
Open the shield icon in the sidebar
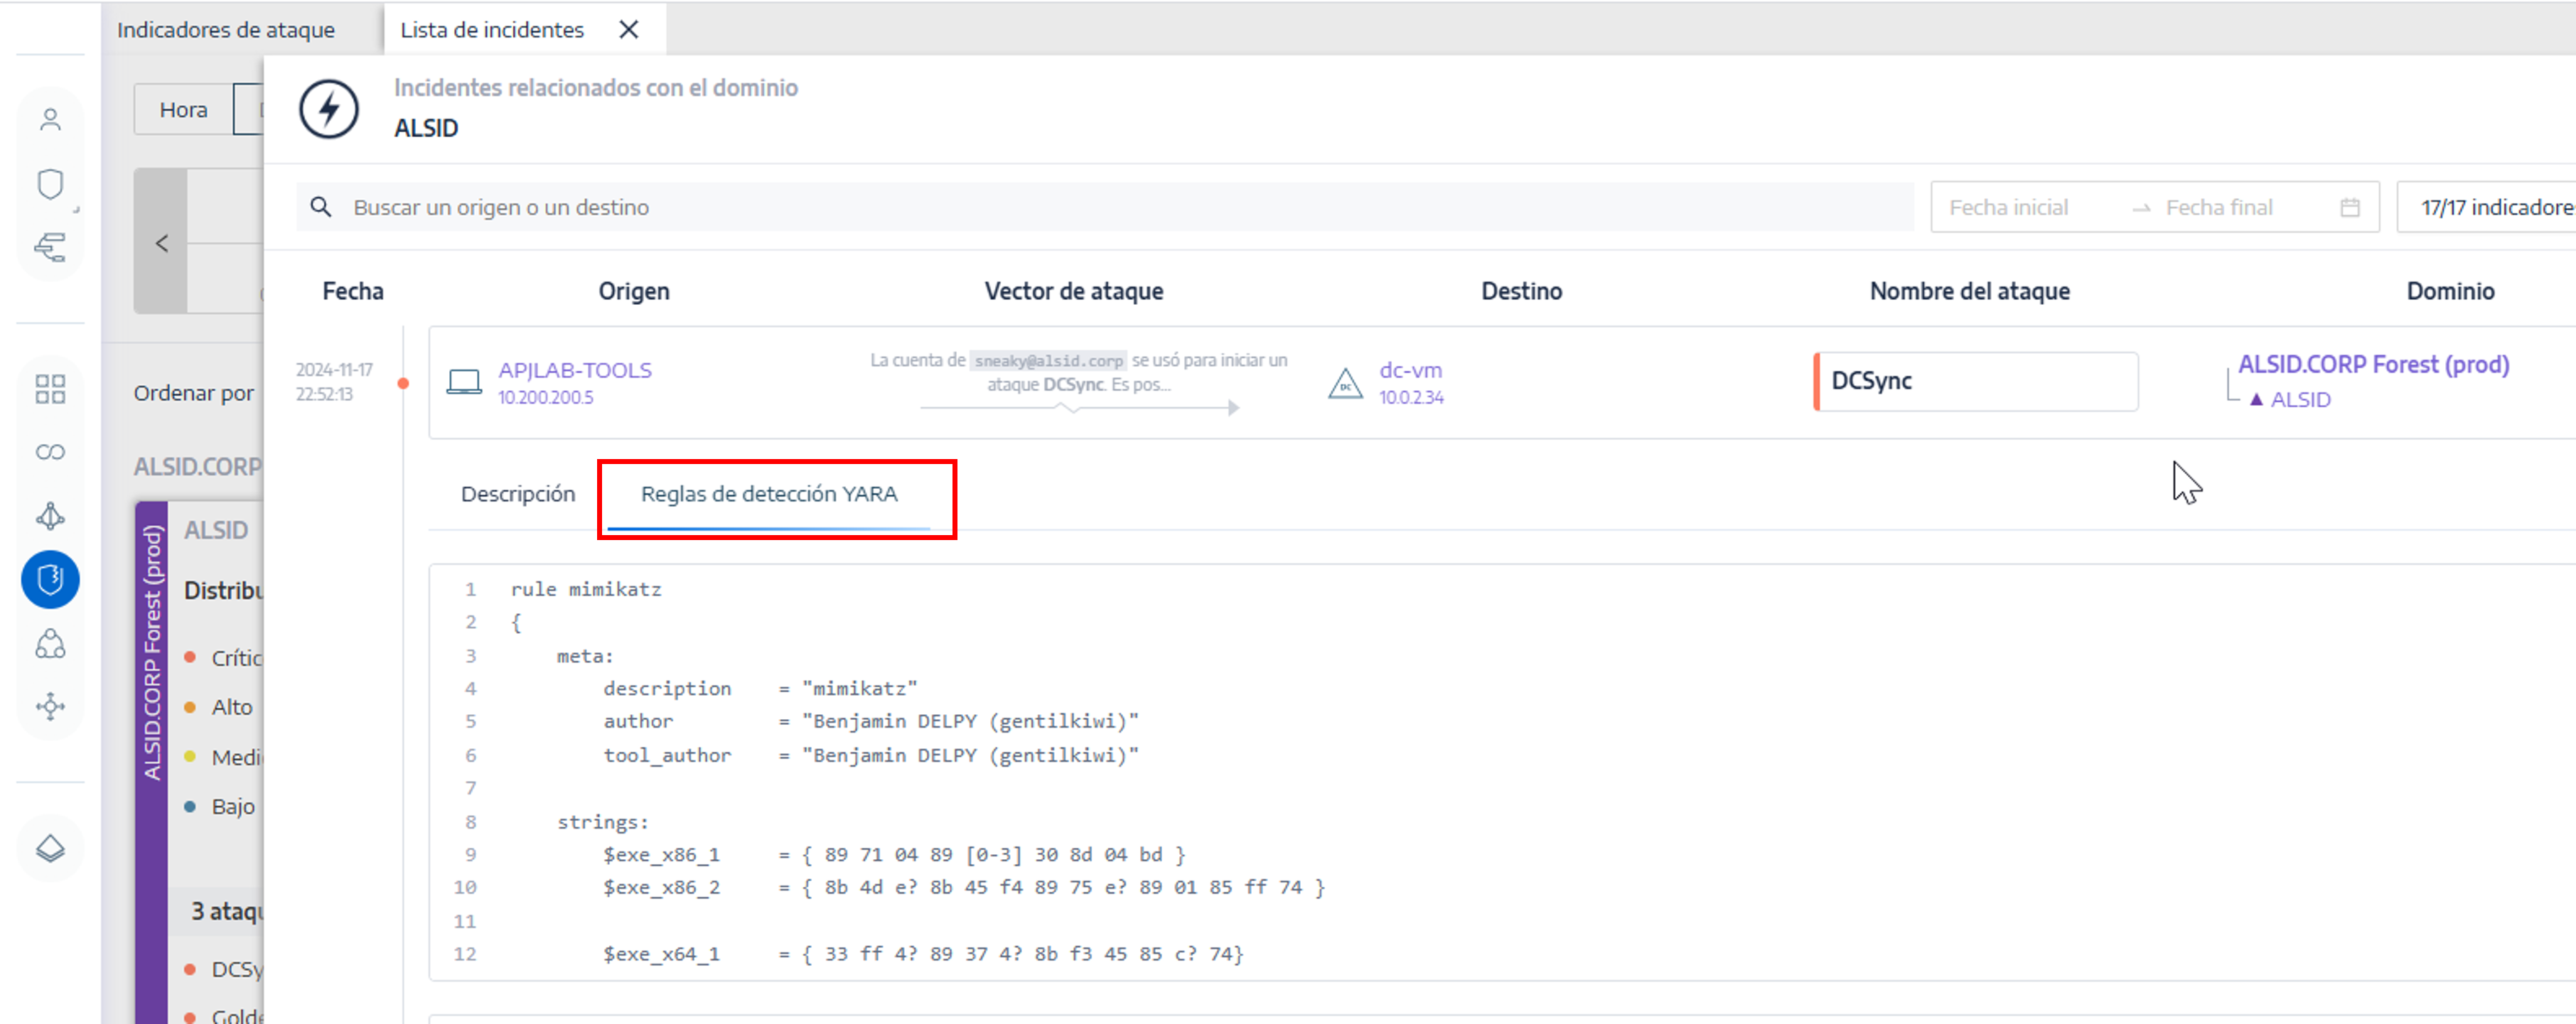pos(50,184)
